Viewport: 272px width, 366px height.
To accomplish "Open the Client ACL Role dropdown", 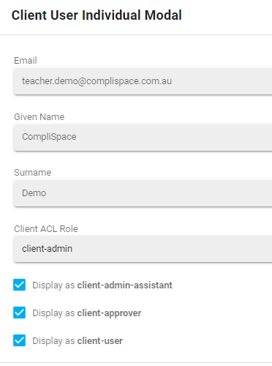I will point(143,249).
